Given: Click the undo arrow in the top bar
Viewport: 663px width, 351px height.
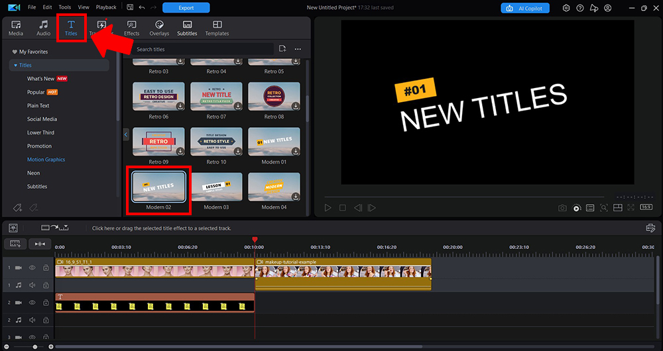Looking at the screenshot, I should pos(142,8).
